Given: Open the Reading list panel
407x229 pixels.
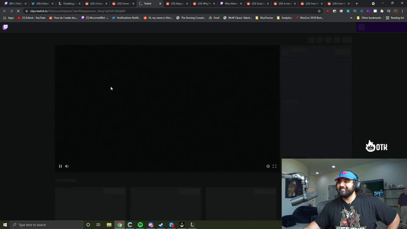Looking at the screenshot, I should coord(394,18).
